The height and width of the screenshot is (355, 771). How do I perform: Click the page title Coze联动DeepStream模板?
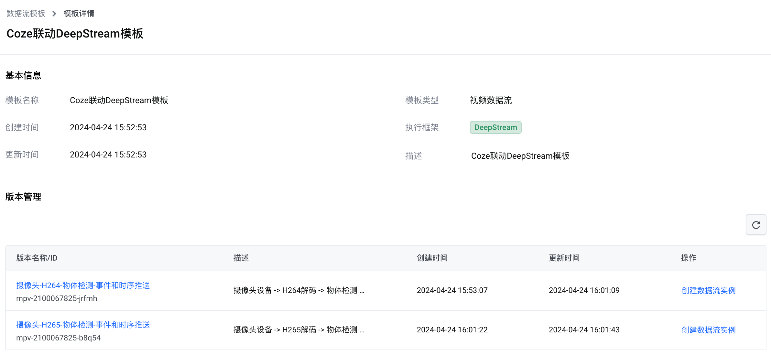pyautogui.click(x=75, y=34)
